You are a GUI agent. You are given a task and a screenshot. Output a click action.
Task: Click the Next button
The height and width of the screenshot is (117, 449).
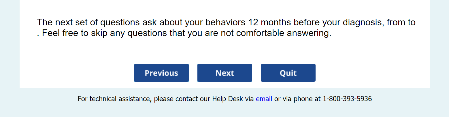pyautogui.click(x=224, y=73)
